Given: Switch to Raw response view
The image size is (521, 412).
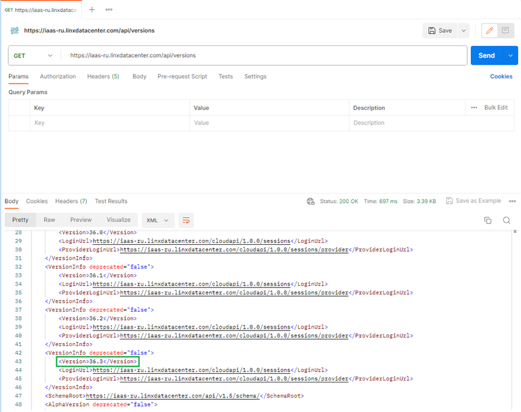Looking at the screenshot, I should coord(49,220).
